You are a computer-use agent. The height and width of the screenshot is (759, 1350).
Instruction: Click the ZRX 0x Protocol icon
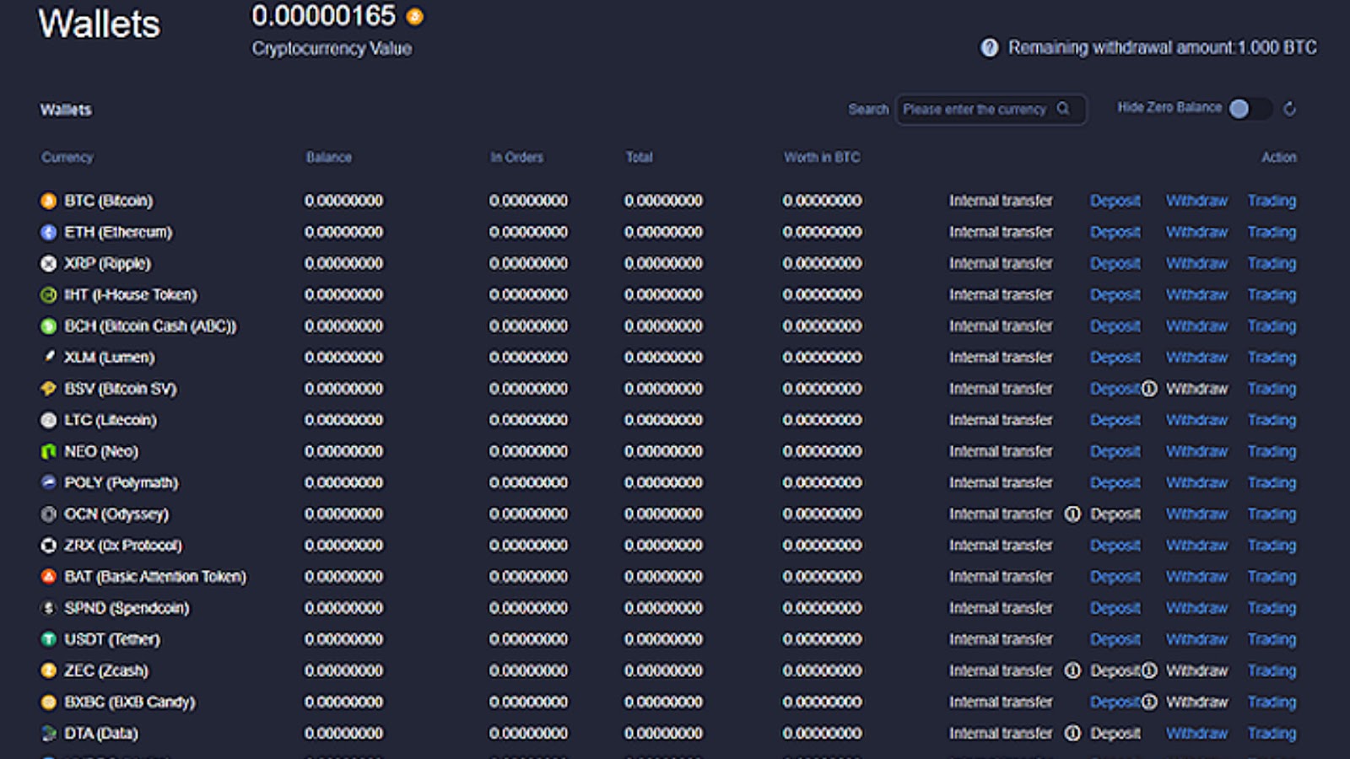pyautogui.click(x=49, y=546)
